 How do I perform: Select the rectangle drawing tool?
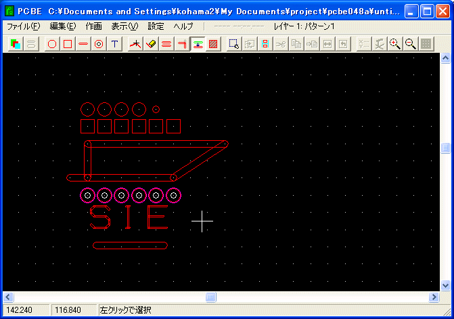click(68, 44)
